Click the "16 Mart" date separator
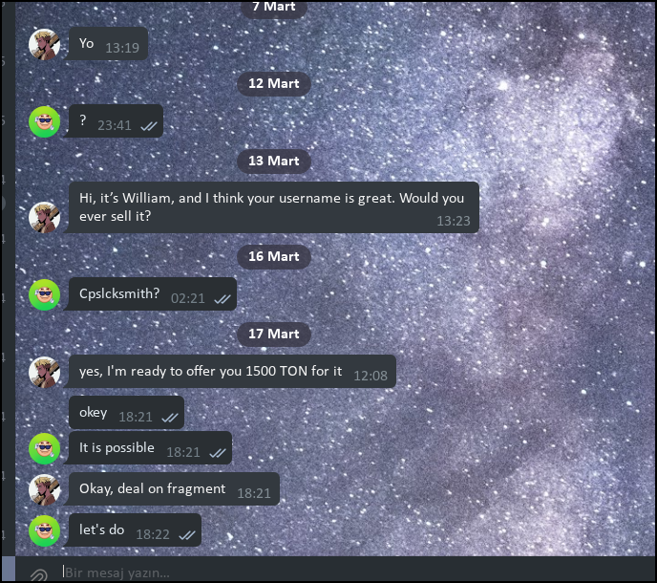 point(274,257)
